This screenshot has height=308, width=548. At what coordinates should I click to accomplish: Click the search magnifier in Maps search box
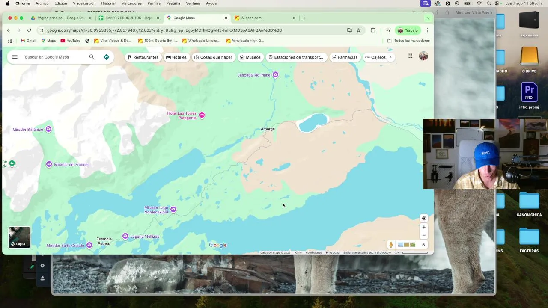[x=92, y=57]
